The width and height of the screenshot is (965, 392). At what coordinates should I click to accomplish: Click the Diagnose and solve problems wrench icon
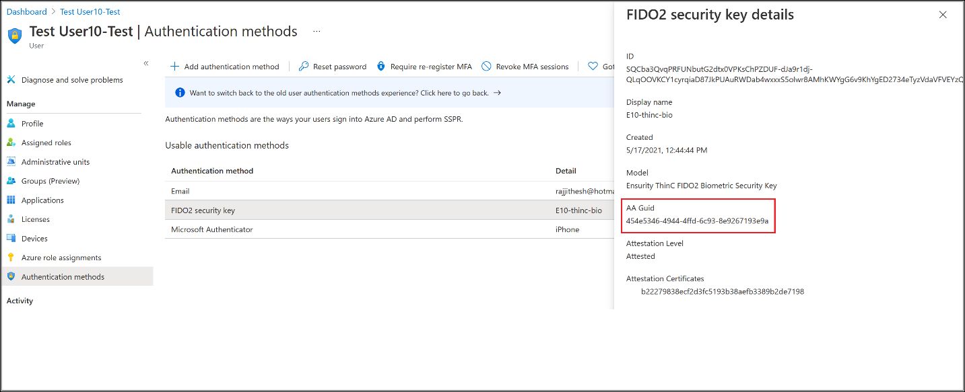coord(11,80)
